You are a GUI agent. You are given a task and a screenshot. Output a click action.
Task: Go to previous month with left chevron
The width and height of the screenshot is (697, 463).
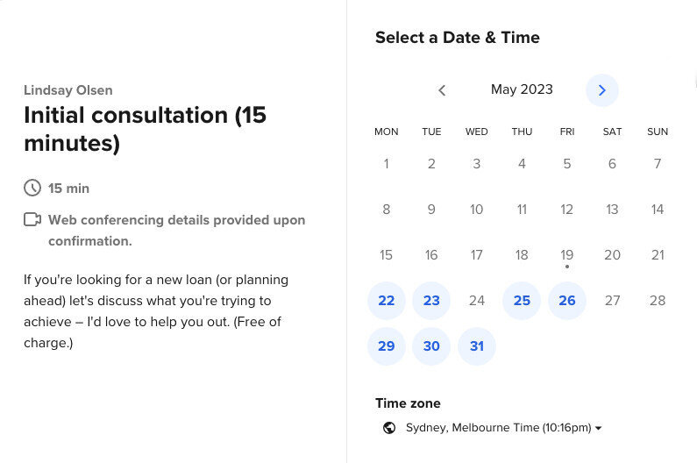pyautogui.click(x=442, y=90)
